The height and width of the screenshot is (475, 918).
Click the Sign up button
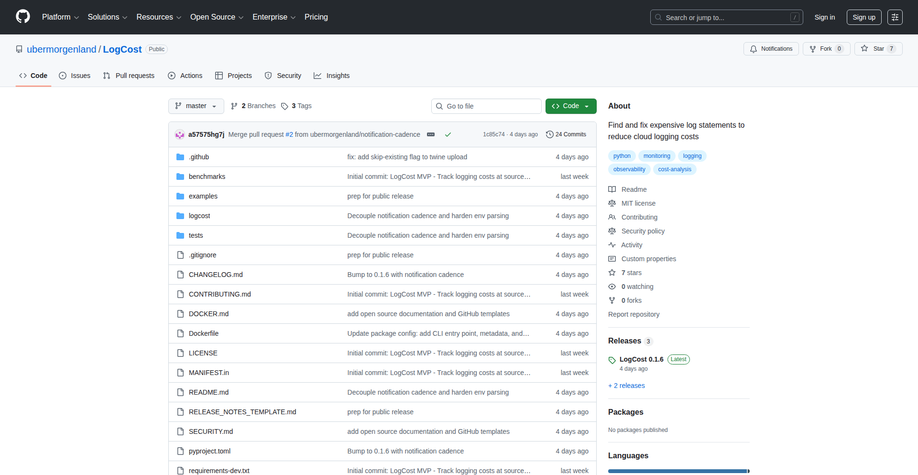tap(863, 17)
